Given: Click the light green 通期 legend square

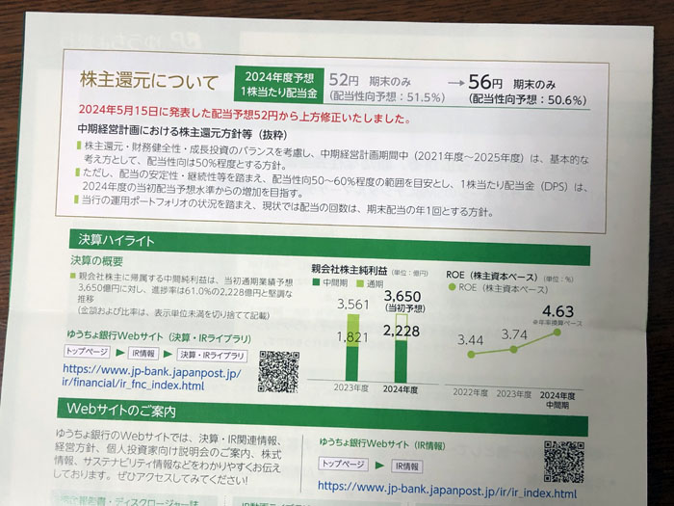Looking at the screenshot, I should (361, 283).
